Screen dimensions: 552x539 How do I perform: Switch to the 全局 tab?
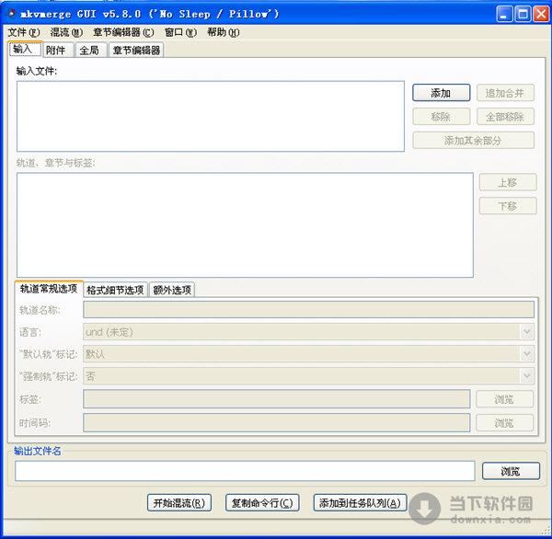point(91,50)
